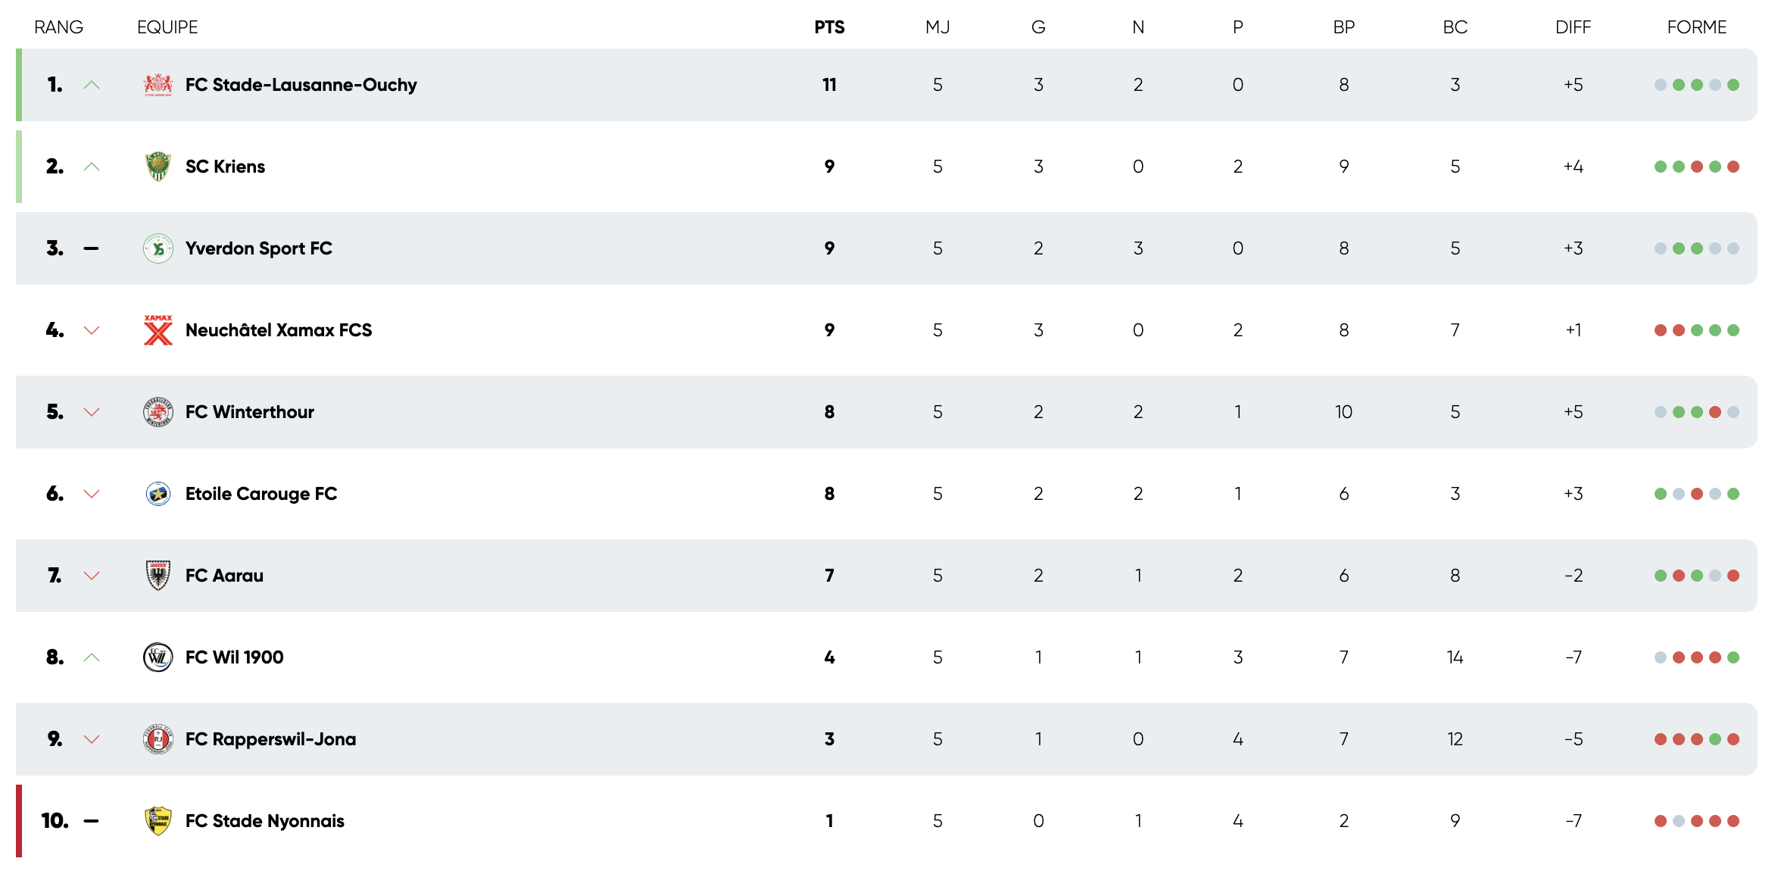Click the FC Wil 1900 logo
1775x871 pixels.
[158, 657]
